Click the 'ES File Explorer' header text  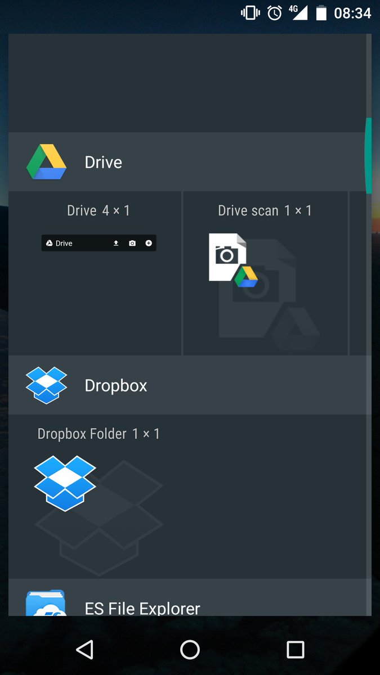pos(142,608)
